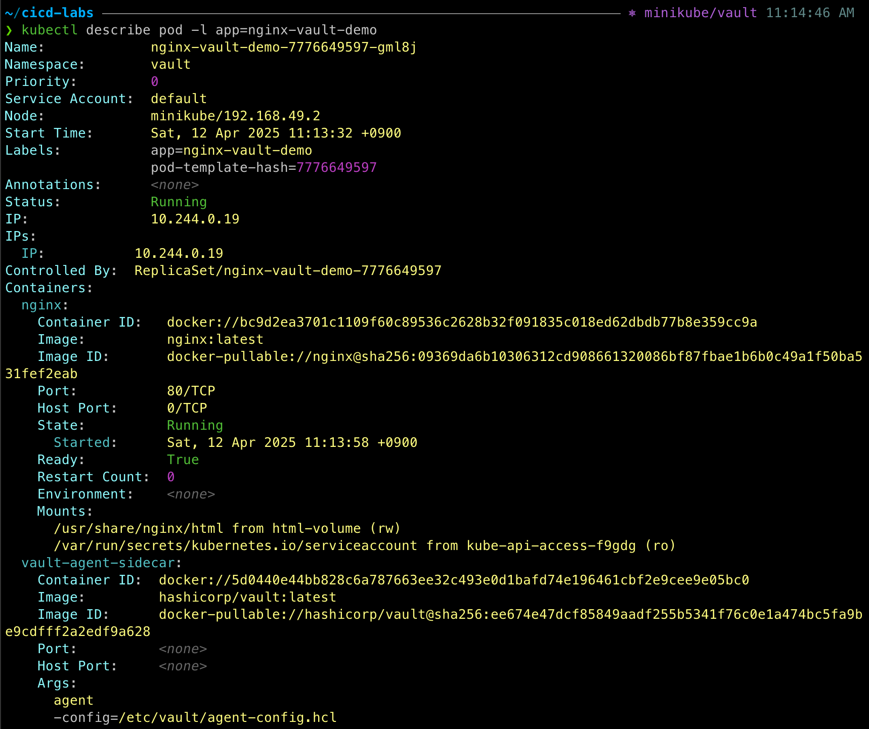The height and width of the screenshot is (729, 869).
Task: Select pod name nginx-vault-demo-7776649597-gml8j
Action: coord(284,47)
